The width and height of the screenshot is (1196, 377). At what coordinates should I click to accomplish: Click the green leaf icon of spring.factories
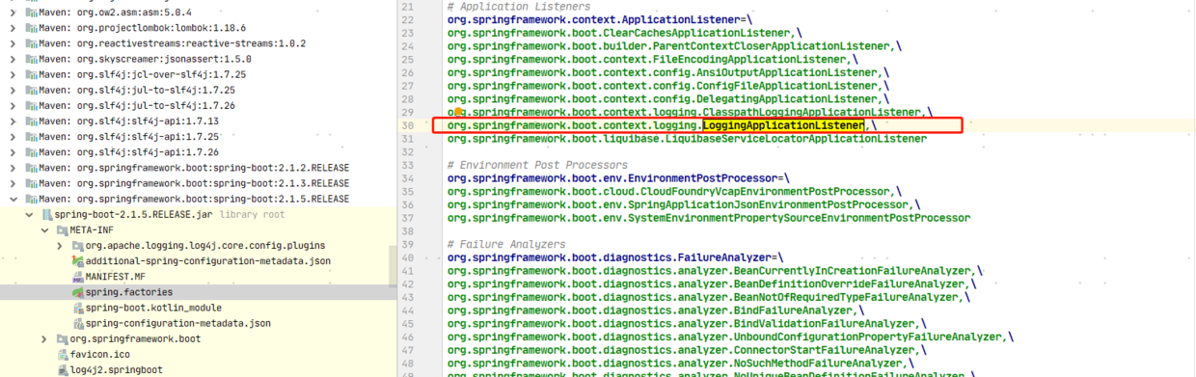click(77, 292)
